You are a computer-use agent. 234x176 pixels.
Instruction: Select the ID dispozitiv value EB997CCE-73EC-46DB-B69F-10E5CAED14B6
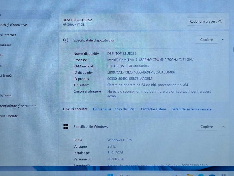(x=141, y=72)
